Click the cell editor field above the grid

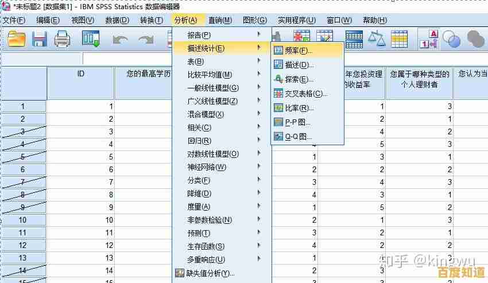127,59
